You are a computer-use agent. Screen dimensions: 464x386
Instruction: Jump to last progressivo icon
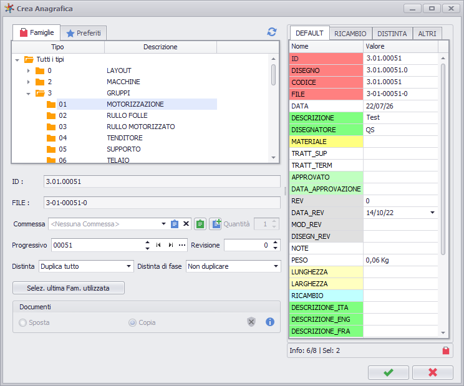pyautogui.click(x=171, y=245)
